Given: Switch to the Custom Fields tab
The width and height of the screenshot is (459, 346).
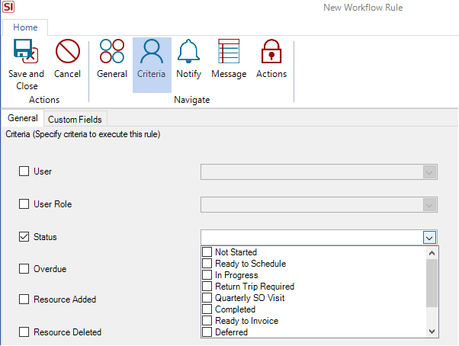Looking at the screenshot, I should (x=75, y=119).
